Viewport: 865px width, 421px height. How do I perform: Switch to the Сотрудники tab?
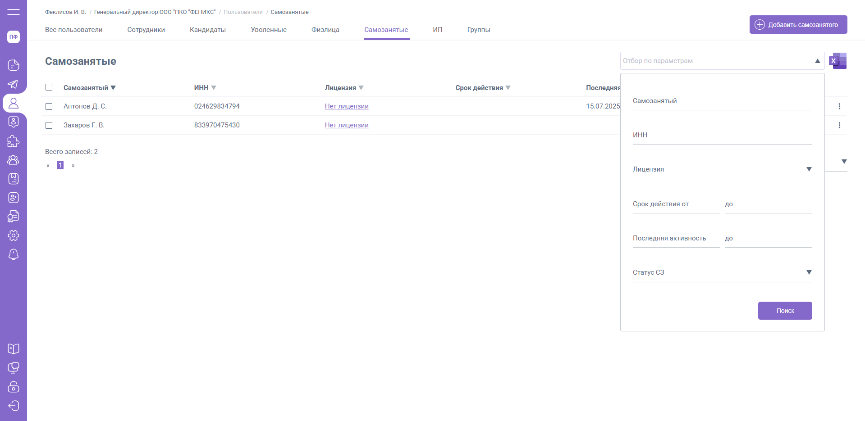pos(146,30)
